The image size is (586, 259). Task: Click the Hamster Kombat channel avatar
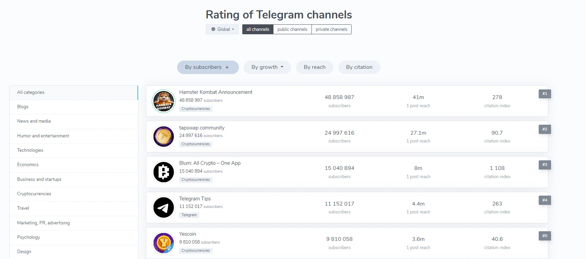(163, 101)
